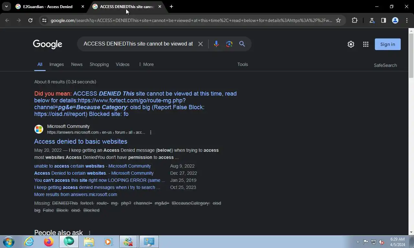Open the Windows Start menu
414x248 pixels.
[9, 242]
